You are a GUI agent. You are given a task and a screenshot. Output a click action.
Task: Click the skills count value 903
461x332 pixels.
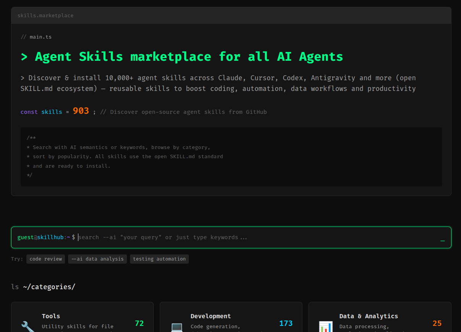click(81, 111)
